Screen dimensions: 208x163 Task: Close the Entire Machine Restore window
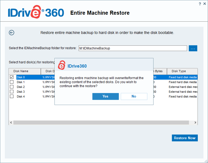[204, 4]
